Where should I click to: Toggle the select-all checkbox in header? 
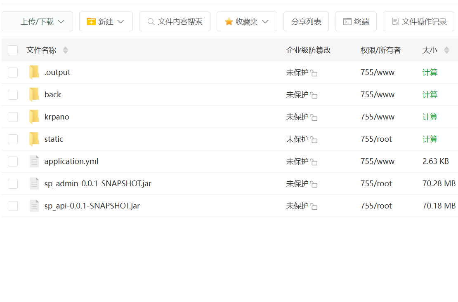pos(13,50)
